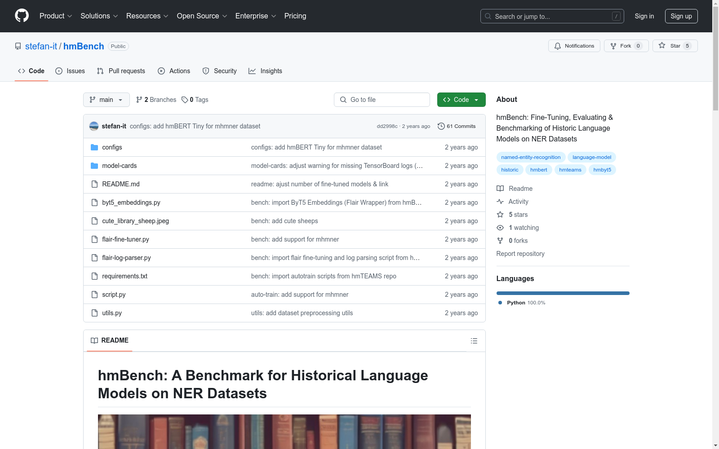Expand the Enterprise menu

pos(256,16)
